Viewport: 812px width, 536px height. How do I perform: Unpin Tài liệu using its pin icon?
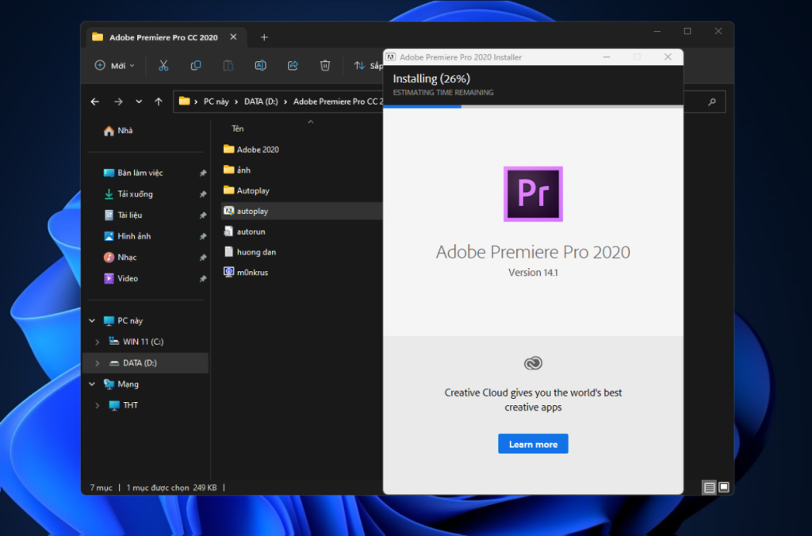203,216
